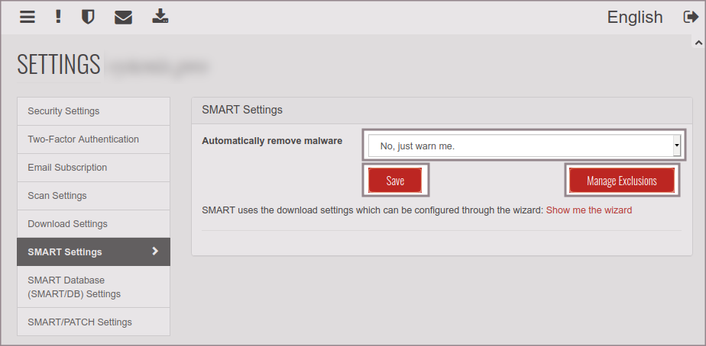Screen dimensions: 706x346
Task: Click the Manage Exclusions button
Action: [x=621, y=181]
